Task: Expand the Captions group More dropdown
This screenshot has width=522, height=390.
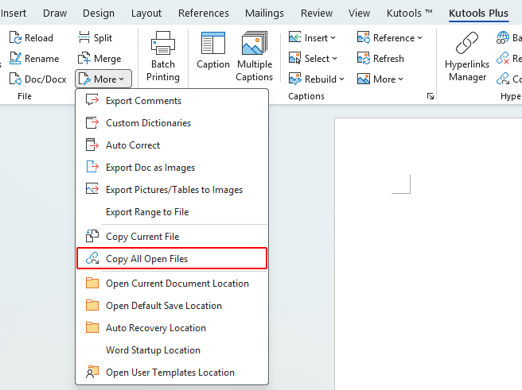Action: click(x=400, y=79)
